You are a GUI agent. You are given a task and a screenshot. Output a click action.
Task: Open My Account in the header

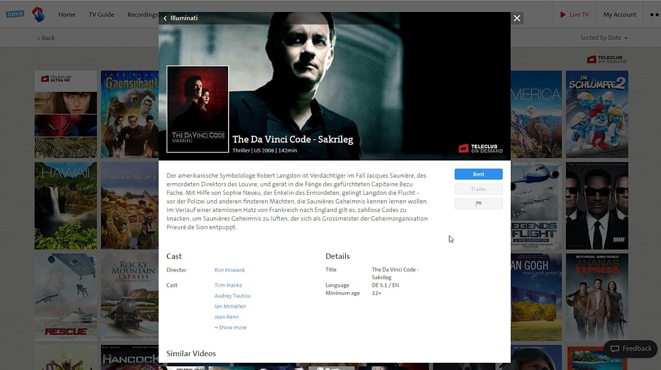click(620, 15)
